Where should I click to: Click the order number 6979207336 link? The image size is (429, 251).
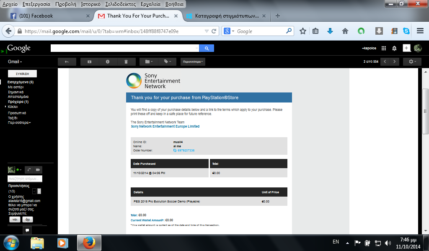186,151
